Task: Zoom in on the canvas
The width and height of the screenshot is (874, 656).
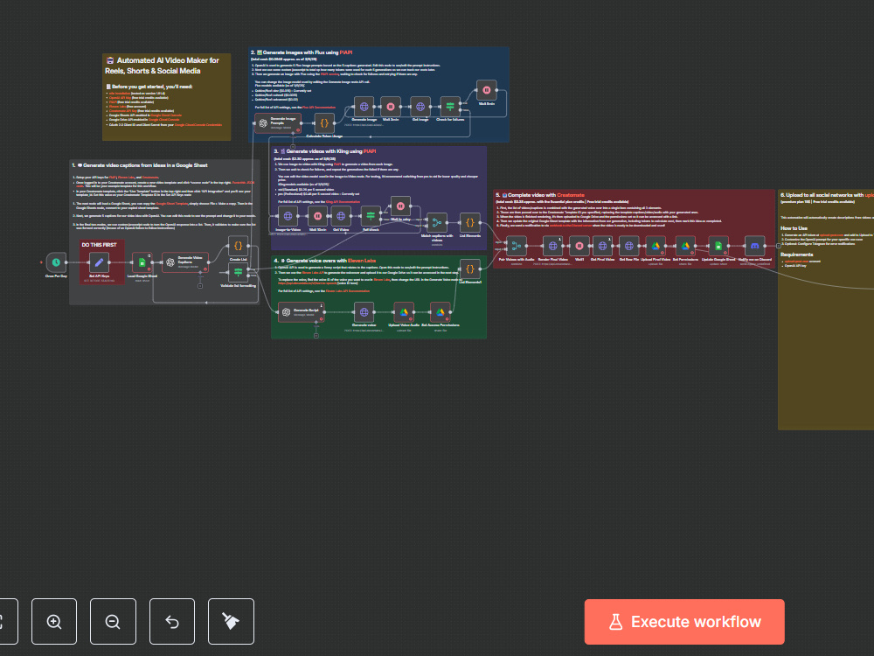Action: 54,621
